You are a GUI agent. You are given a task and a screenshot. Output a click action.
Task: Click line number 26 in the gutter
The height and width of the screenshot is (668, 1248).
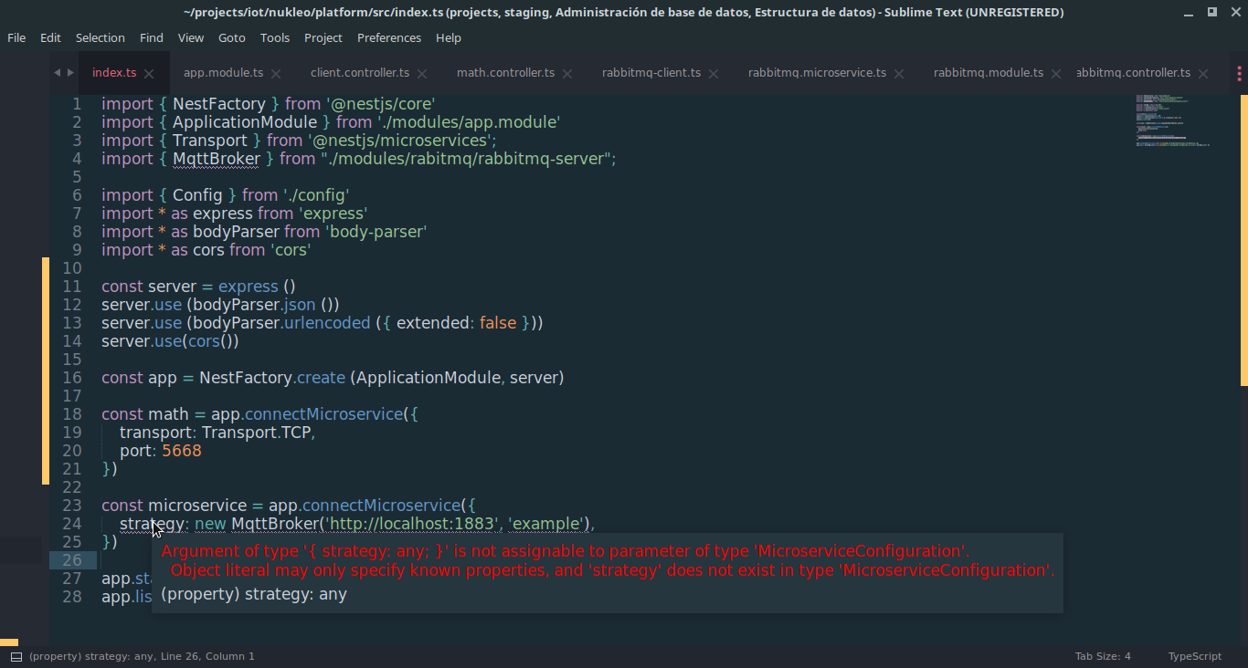pyautogui.click(x=72, y=560)
